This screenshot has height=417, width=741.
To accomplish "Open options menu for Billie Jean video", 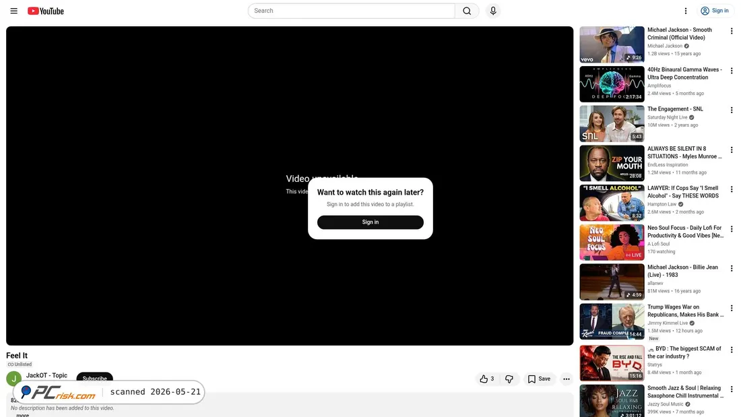I will (x=731, y=269).
